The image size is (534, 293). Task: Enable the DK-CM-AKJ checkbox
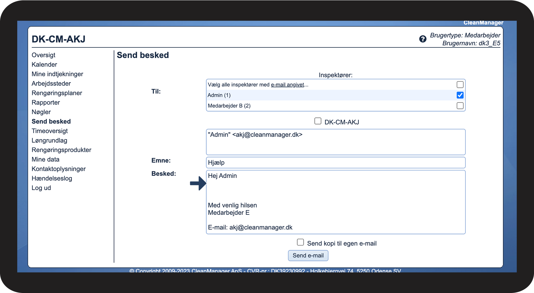tap(318, 121)
